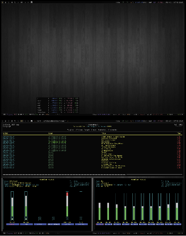Select the track 'Cannibal Gluttony'
Image resolution: width=186 pixels, height=236 pixels.
click(109, 163)
